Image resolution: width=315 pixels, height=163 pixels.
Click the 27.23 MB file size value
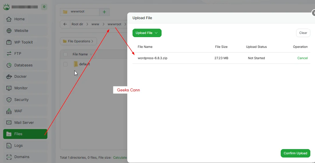pos(221,58)
